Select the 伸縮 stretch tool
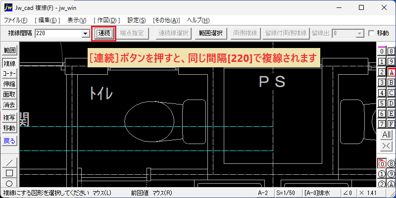Viewport: 396px width, 198px height. tap(9, 84)
